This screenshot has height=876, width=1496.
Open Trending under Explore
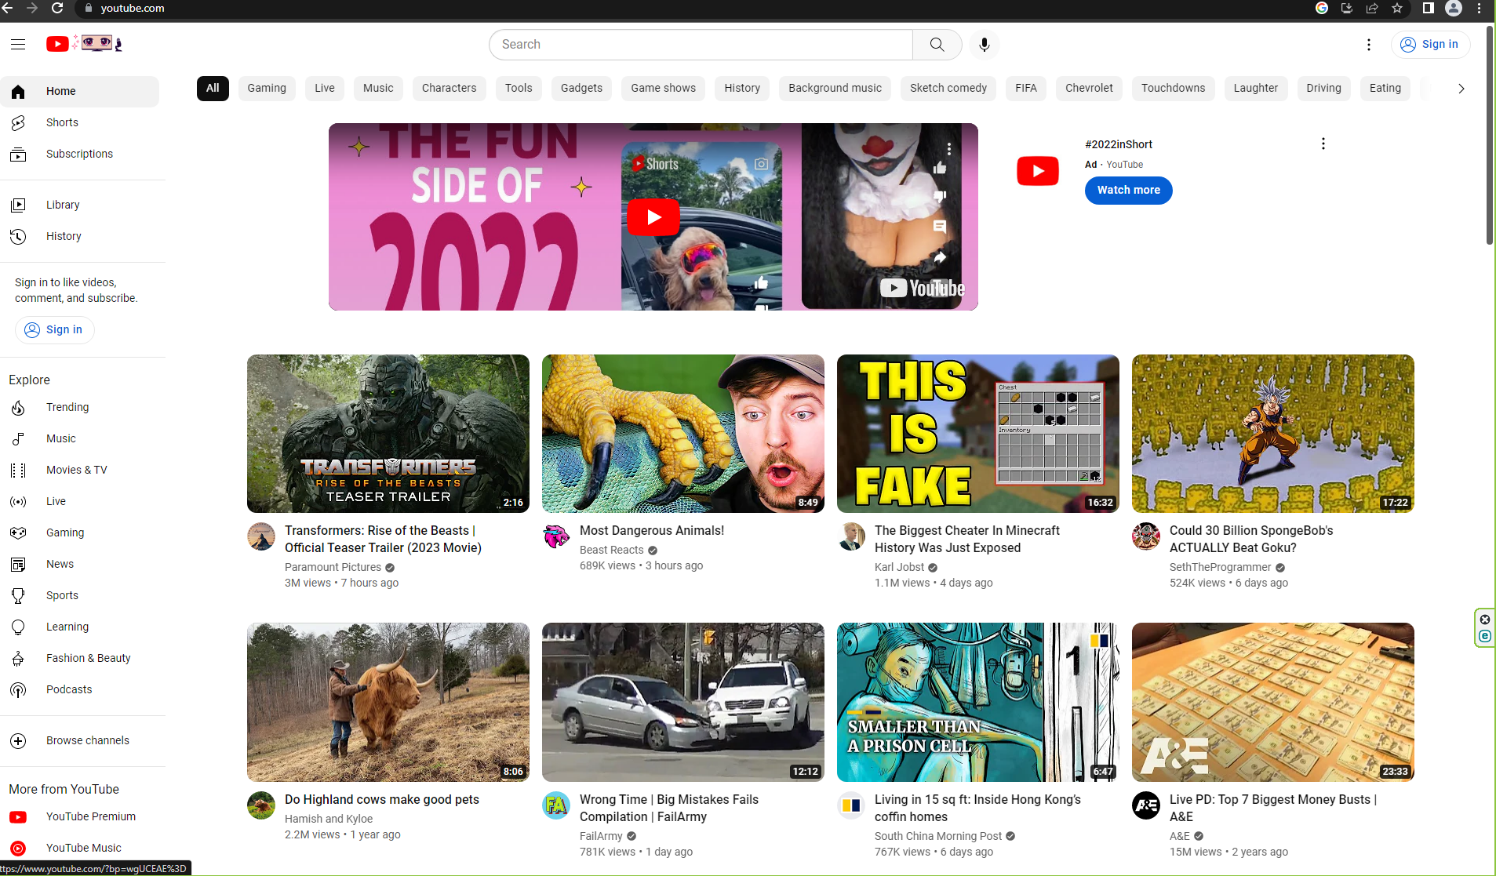67,407
